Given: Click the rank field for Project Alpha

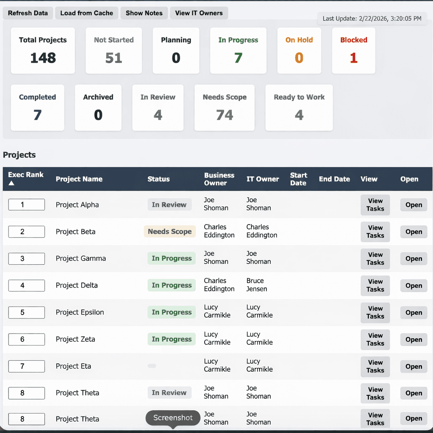Looking at the screenshot, I should click(26, 204).
